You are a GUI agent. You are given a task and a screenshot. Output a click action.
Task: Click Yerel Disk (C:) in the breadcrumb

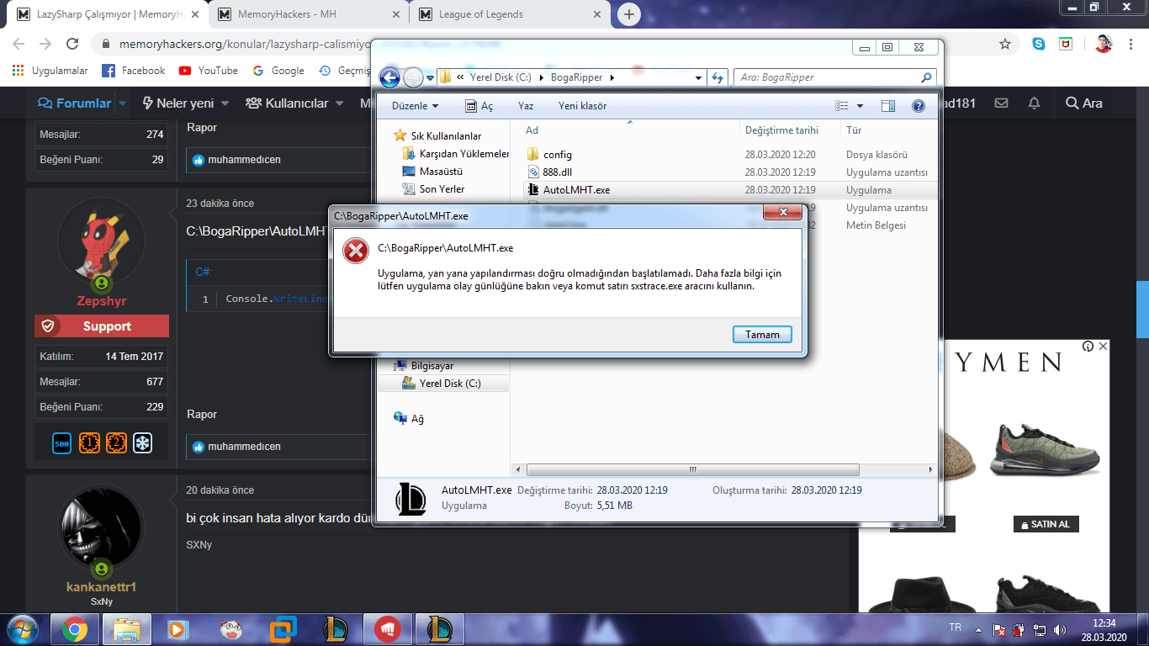point(500,77)
